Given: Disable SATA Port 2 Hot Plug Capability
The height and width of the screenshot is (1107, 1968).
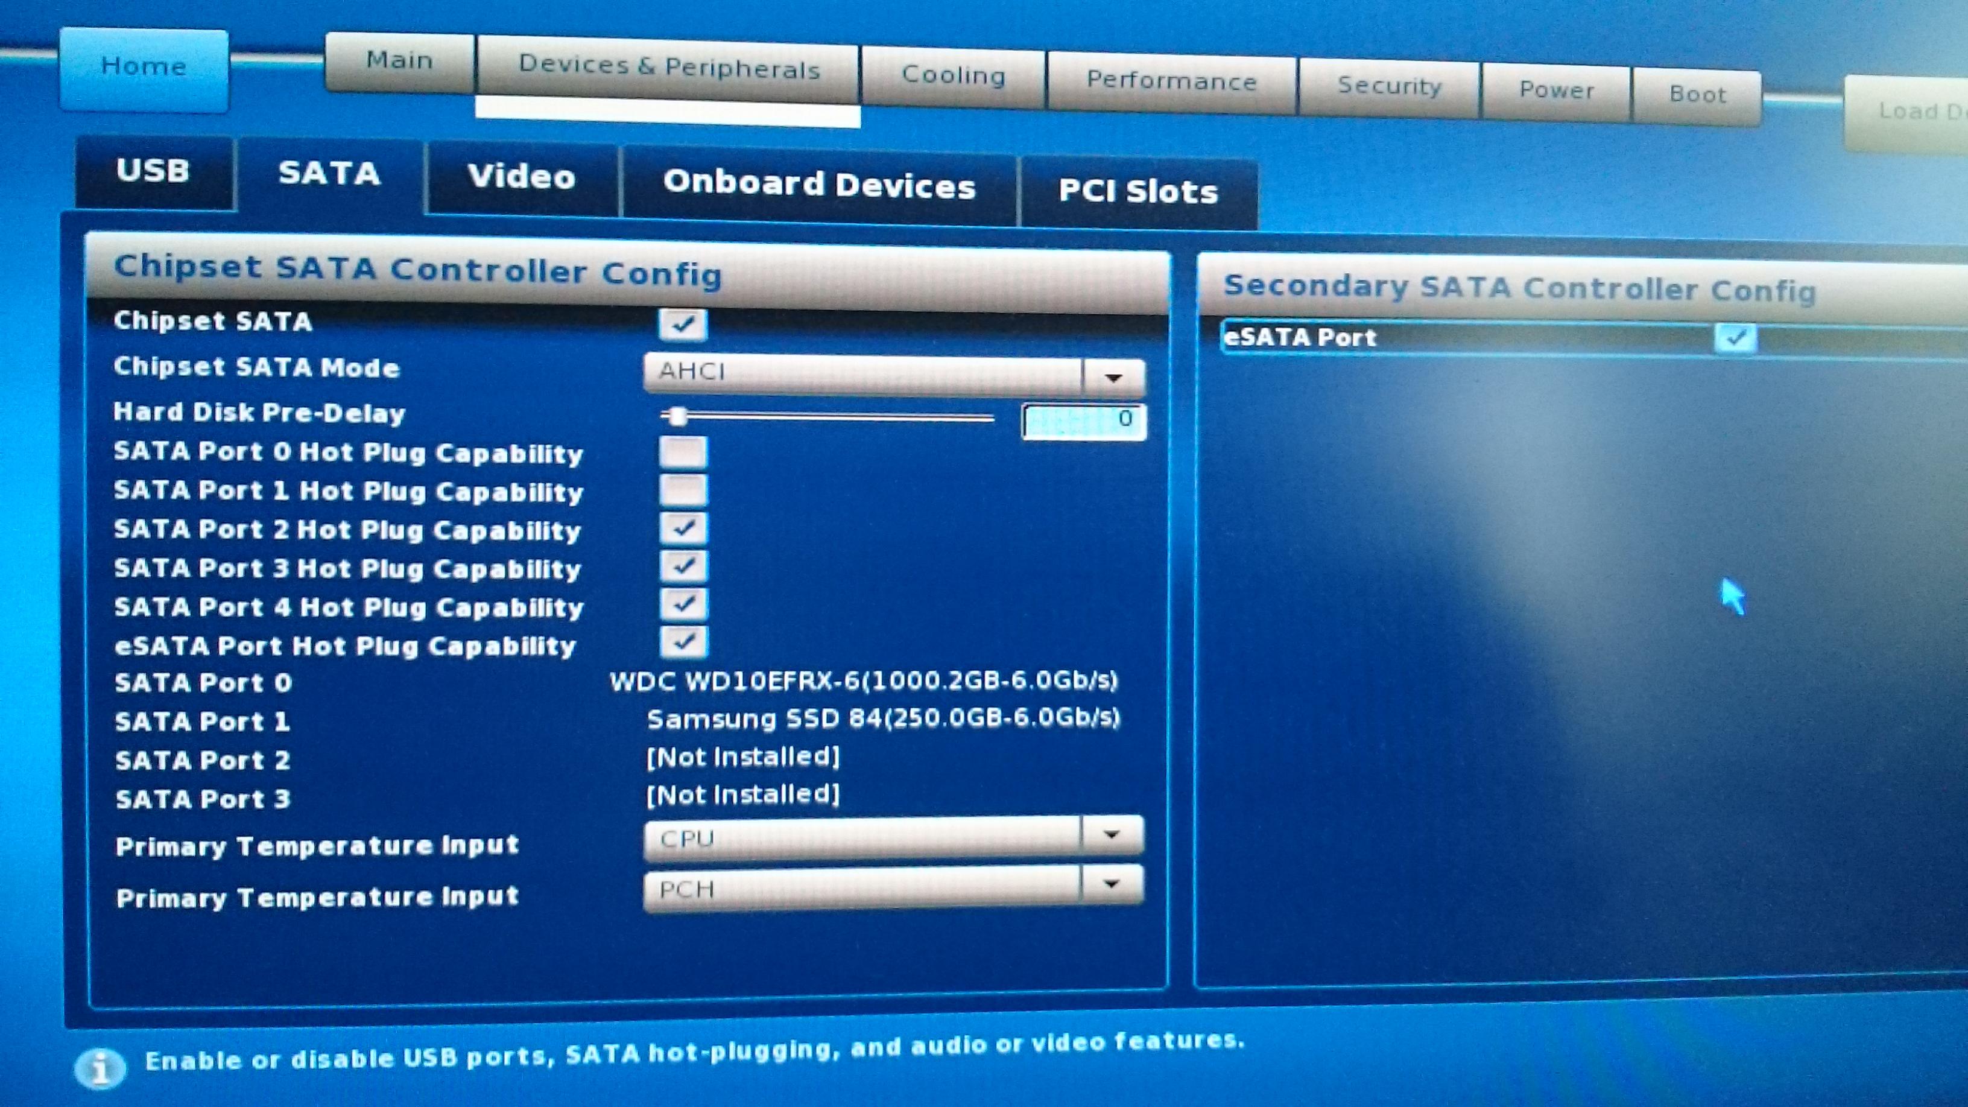Looking at the screenshot, I should pos(682,528).
